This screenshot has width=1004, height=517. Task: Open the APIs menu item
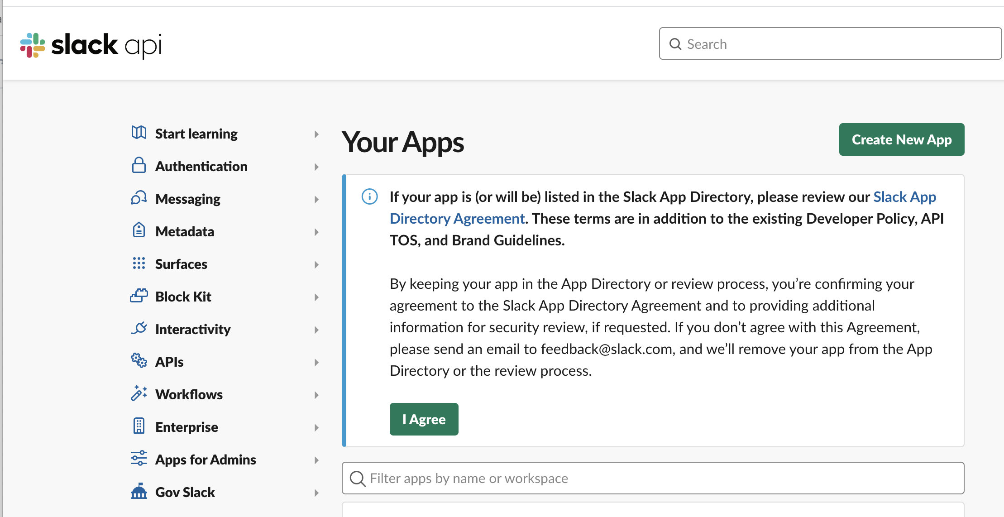tap(169, 362)
